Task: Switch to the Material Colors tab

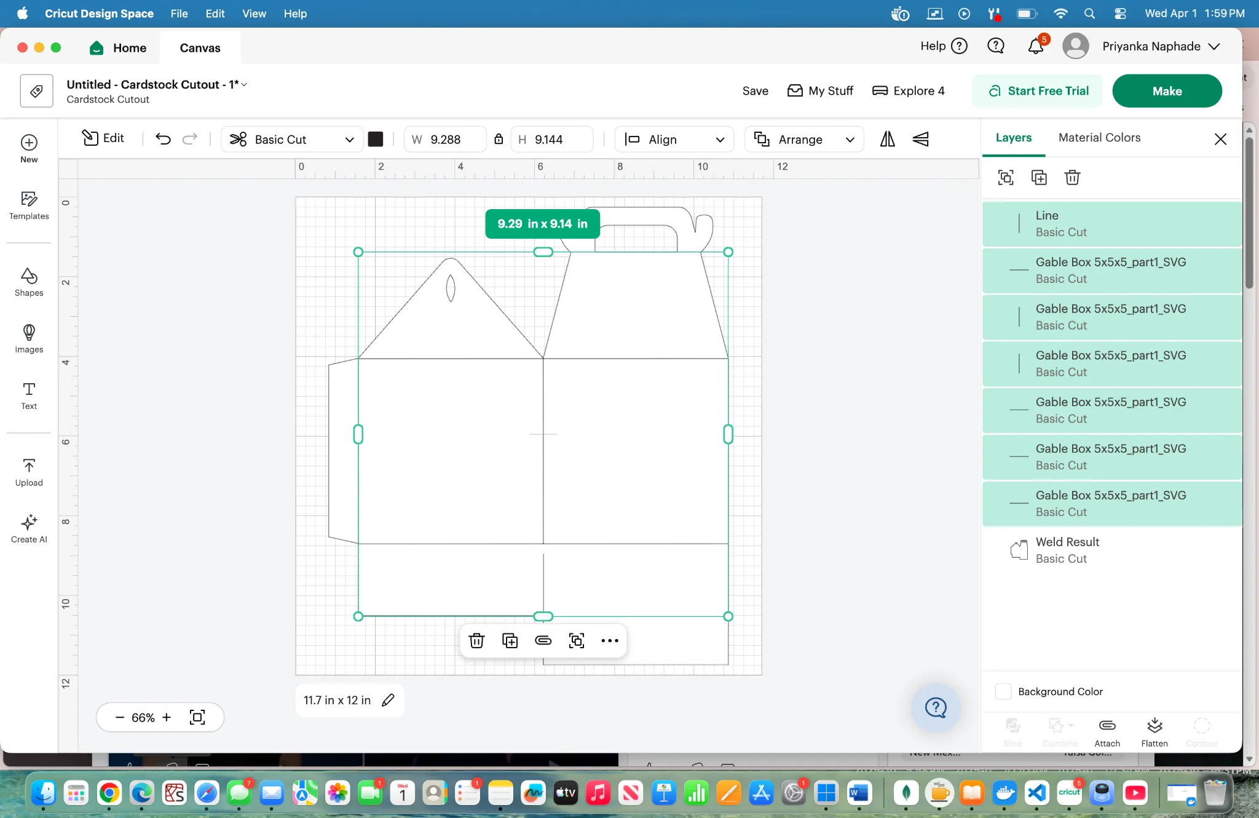Action: (x=1099, y=138)
